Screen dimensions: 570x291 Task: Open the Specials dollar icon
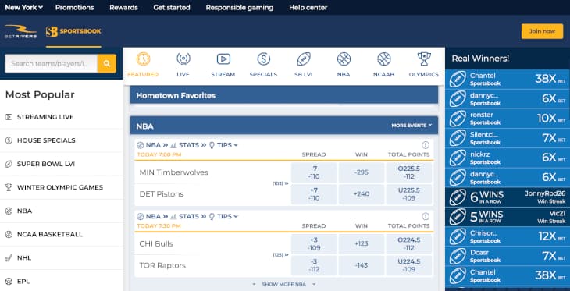click(x=263, y=59)
